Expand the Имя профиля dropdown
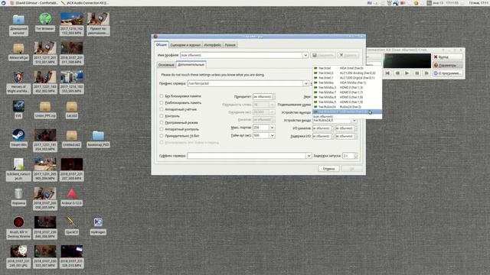Image resolution: width=490 pixels, height=275 pixels. pos(305,55)
